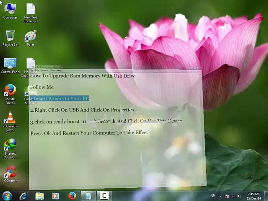This screenshot has height=201, width=268.
Task: Click the heading line 'How To Upgrade Ram Memory With Usb Drive'
Action: pyautogui.click(x=83, y=76)
